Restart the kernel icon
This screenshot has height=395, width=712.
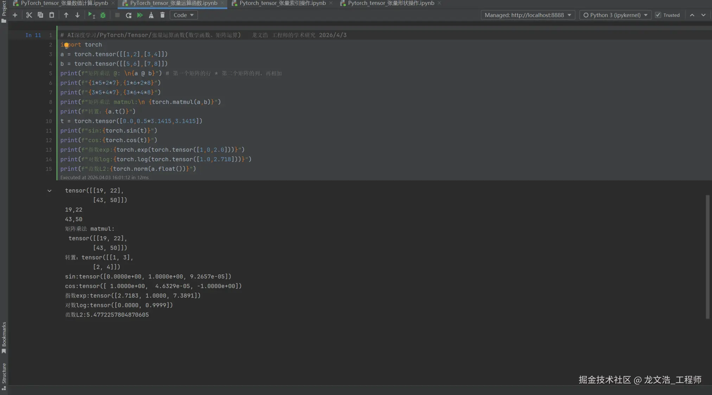coord(128,15)
